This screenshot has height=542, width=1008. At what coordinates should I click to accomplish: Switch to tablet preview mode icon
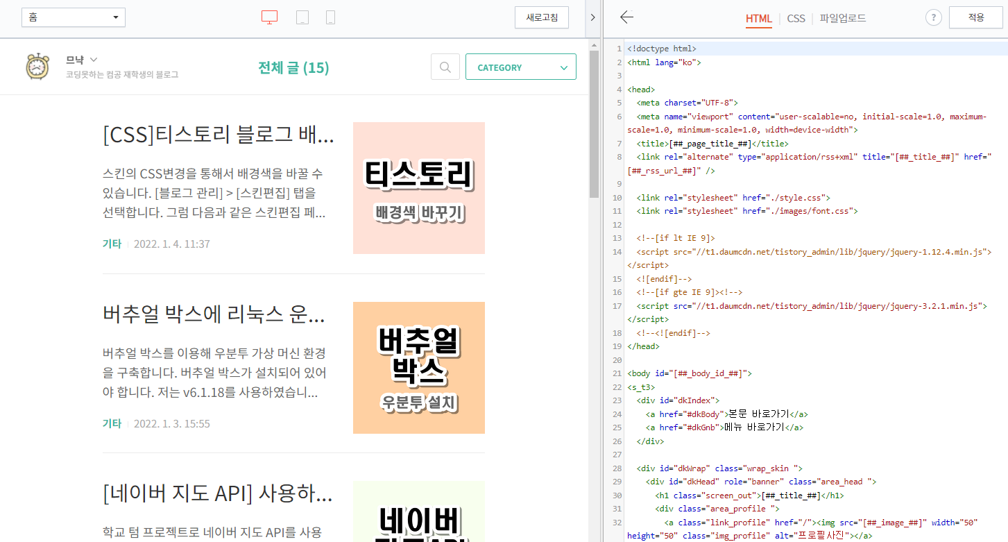[x=302, y=17]
